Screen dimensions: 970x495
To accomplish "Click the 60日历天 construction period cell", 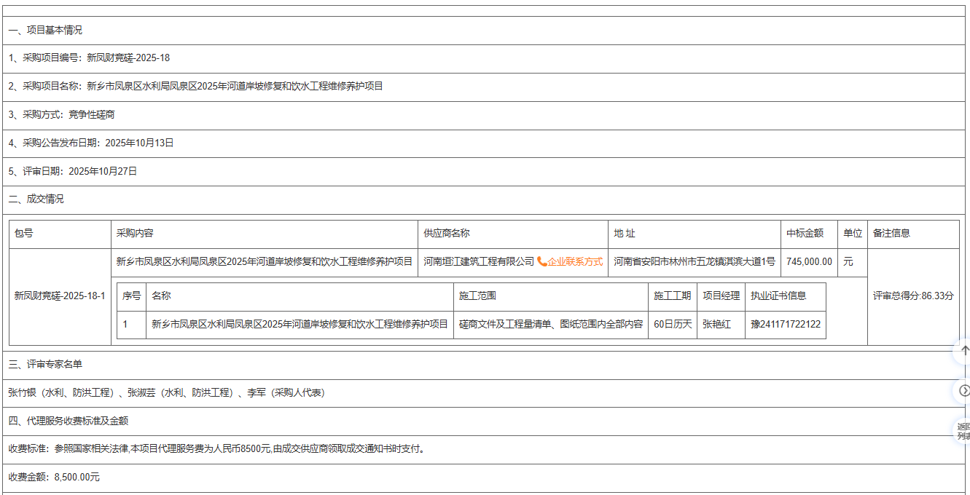I will point(672,325).
